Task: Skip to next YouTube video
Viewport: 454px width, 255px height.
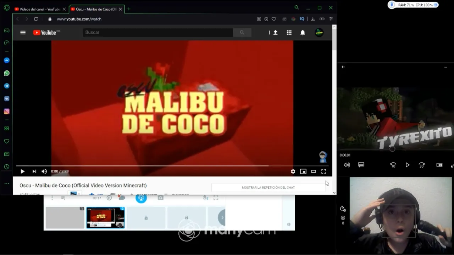Action: (34, 171)
